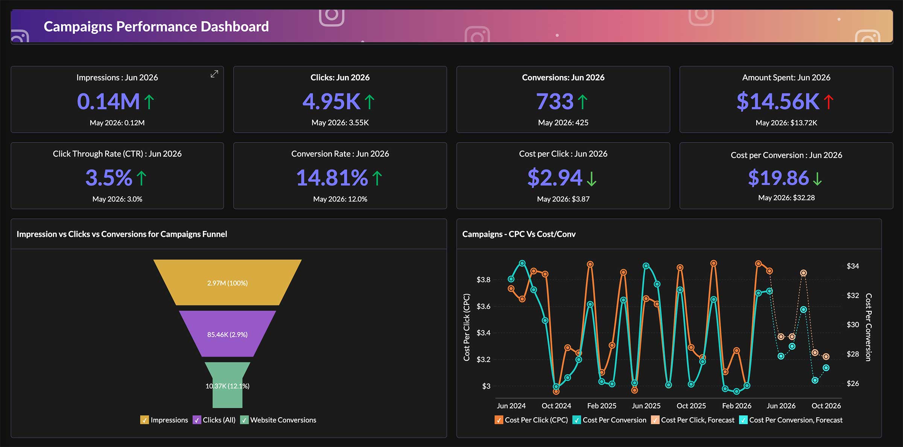
Task: Click the 14.81% conversion rate value
Action: tap(332, 178)
